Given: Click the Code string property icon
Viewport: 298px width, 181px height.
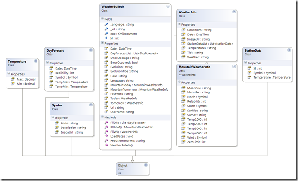Looking at the screenshot, I should 56,123.
